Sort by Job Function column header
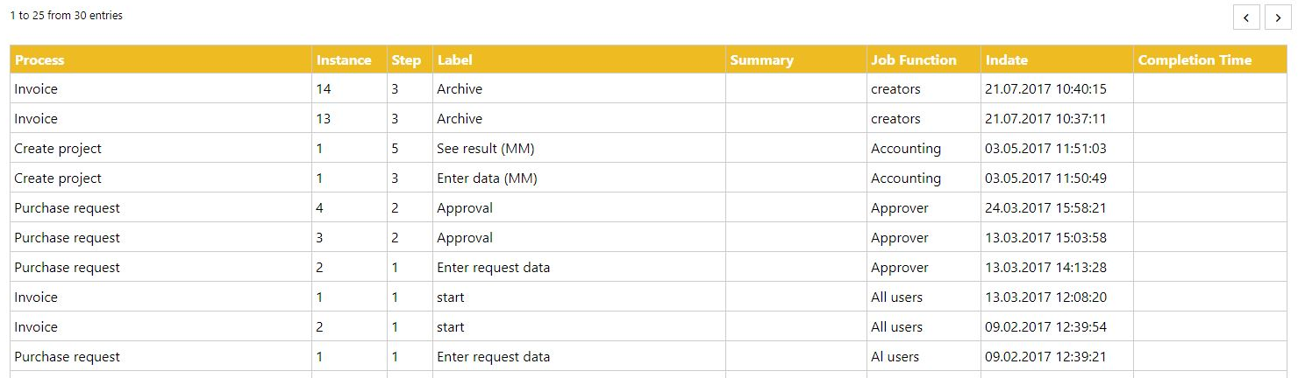The width and height of the screenshot is (1298, 378). (913, 60)
